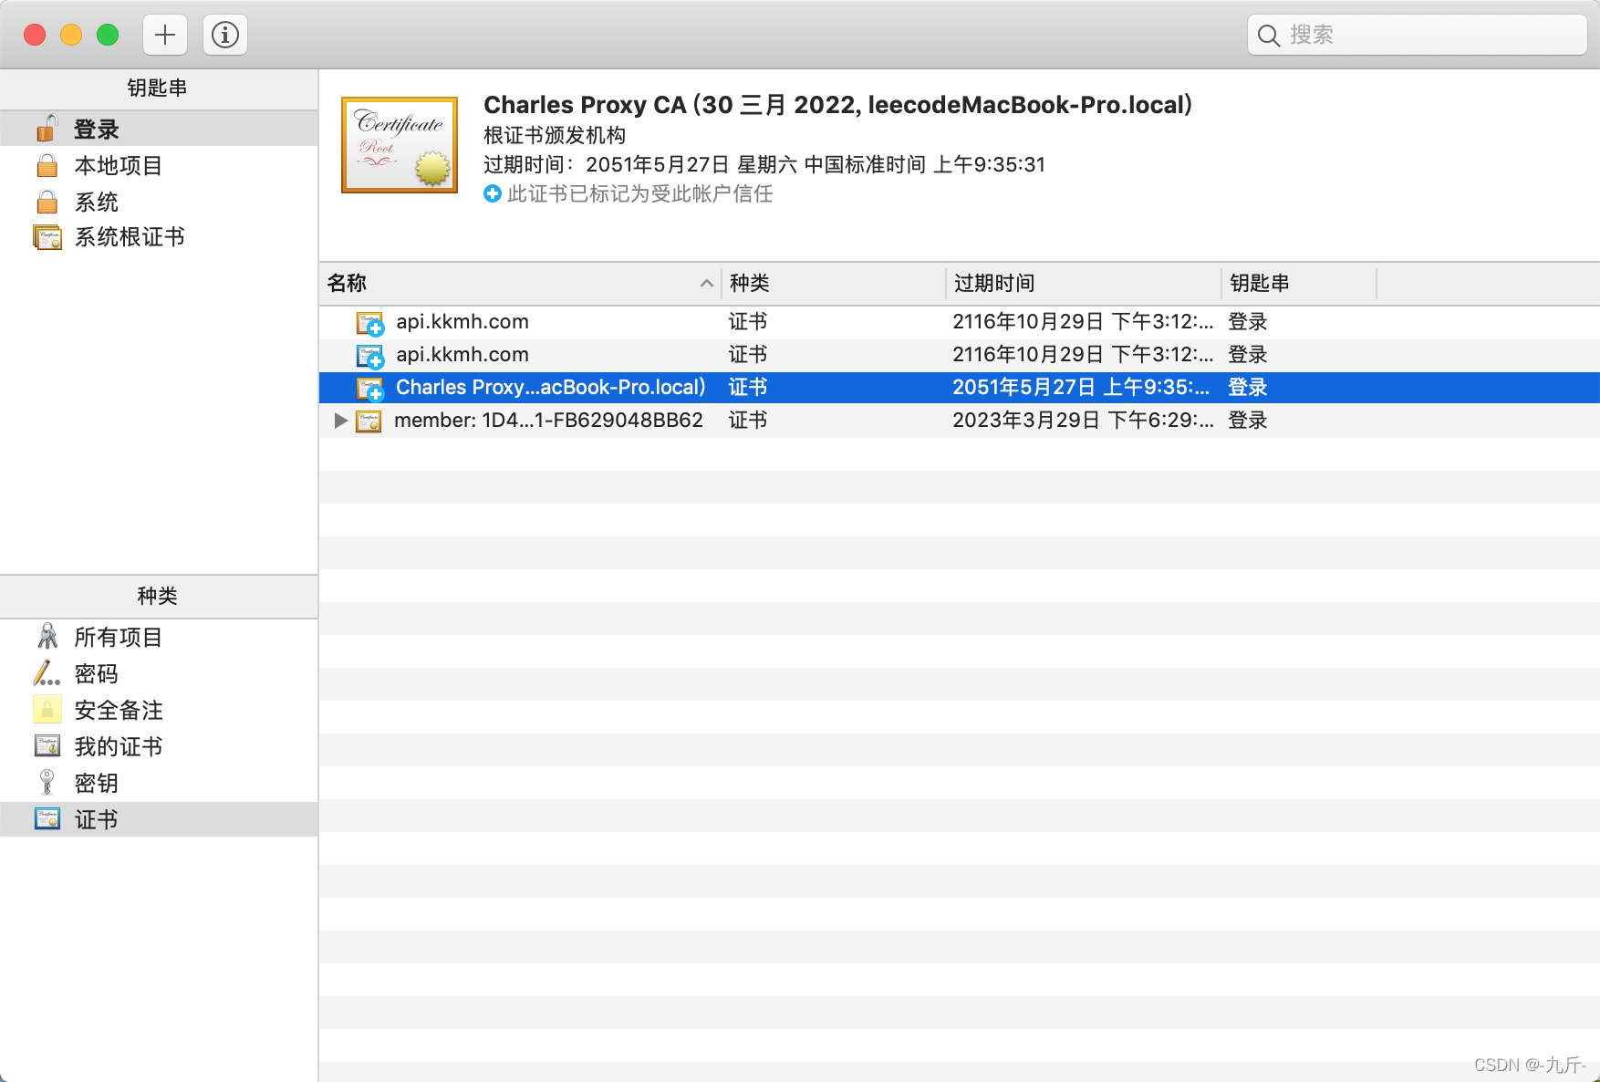Click the large Certificate Root thumbnail

[x=400, y=145]
